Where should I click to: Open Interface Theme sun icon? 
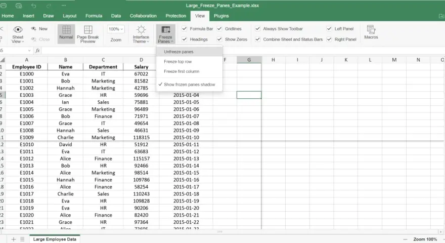click(x=141, y=29)
